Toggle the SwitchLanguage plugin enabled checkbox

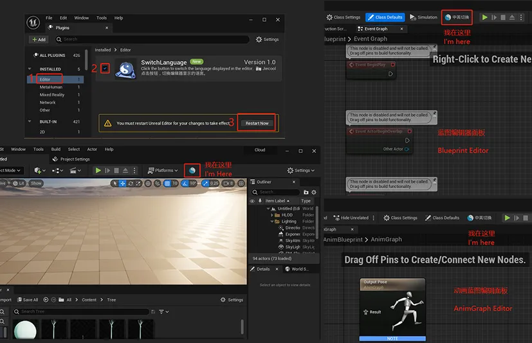105,69
